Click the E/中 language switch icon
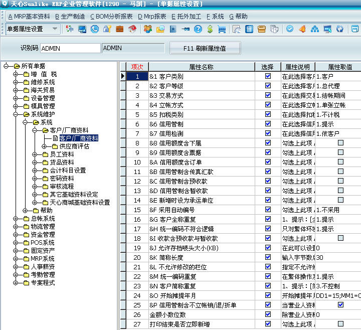Viewport: 361px width, 330px height. point(69,29)
